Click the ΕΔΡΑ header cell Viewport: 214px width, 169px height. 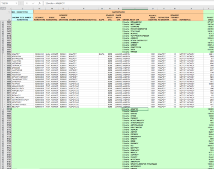pyautogui.click(x=102, y=17)
